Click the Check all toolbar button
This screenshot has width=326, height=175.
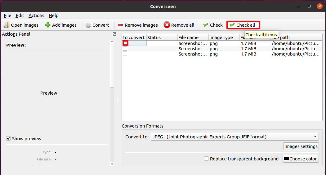coord(243,25)
